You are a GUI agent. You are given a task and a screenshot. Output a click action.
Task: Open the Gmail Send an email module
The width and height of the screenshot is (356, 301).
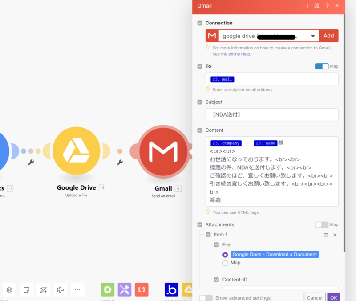(x=163, y=151)
